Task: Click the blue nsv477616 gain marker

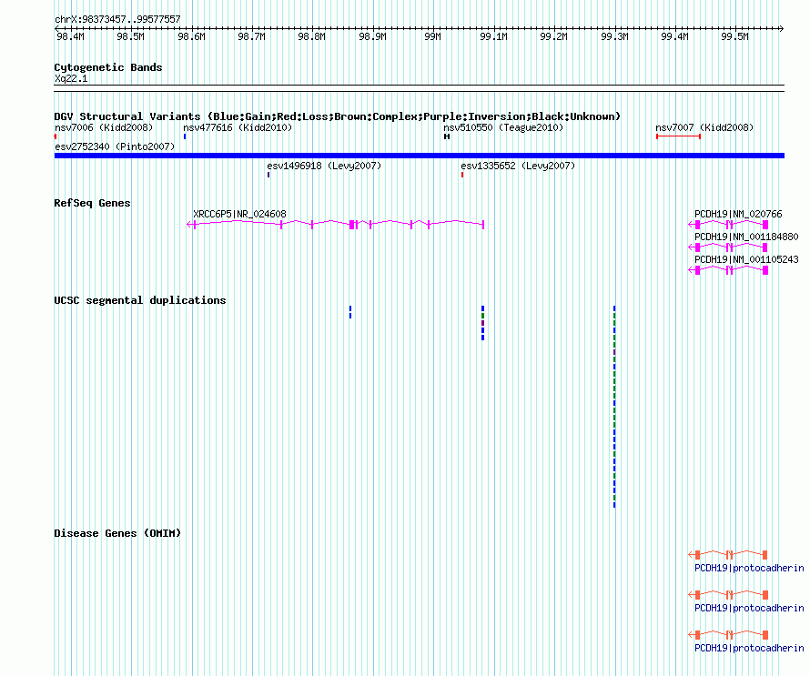Action: pyautogui.click(x=185, y=136)
